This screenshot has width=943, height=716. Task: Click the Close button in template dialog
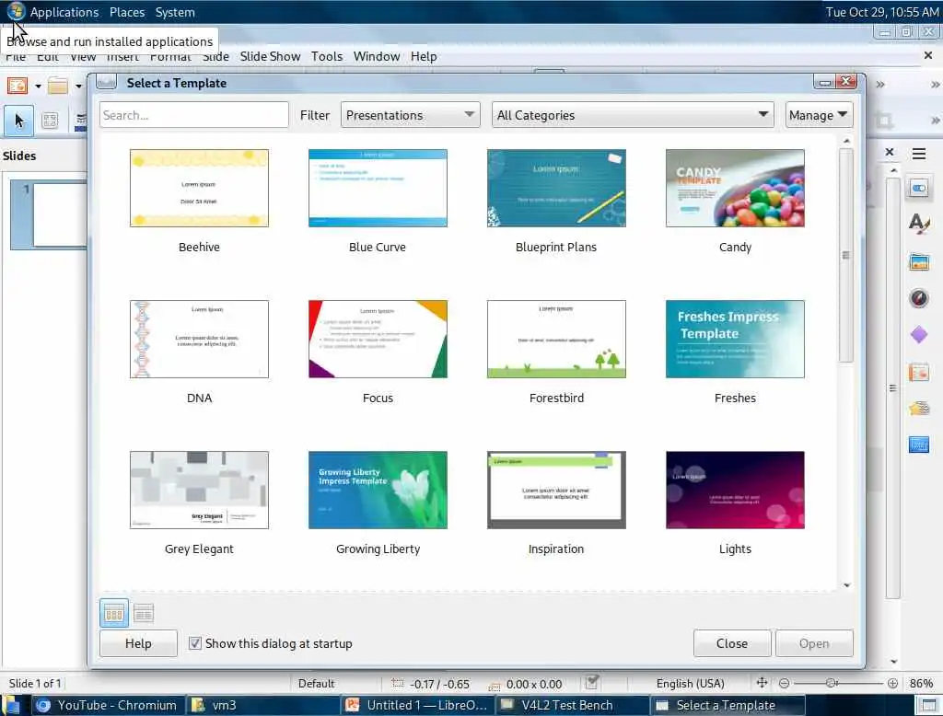732,643
